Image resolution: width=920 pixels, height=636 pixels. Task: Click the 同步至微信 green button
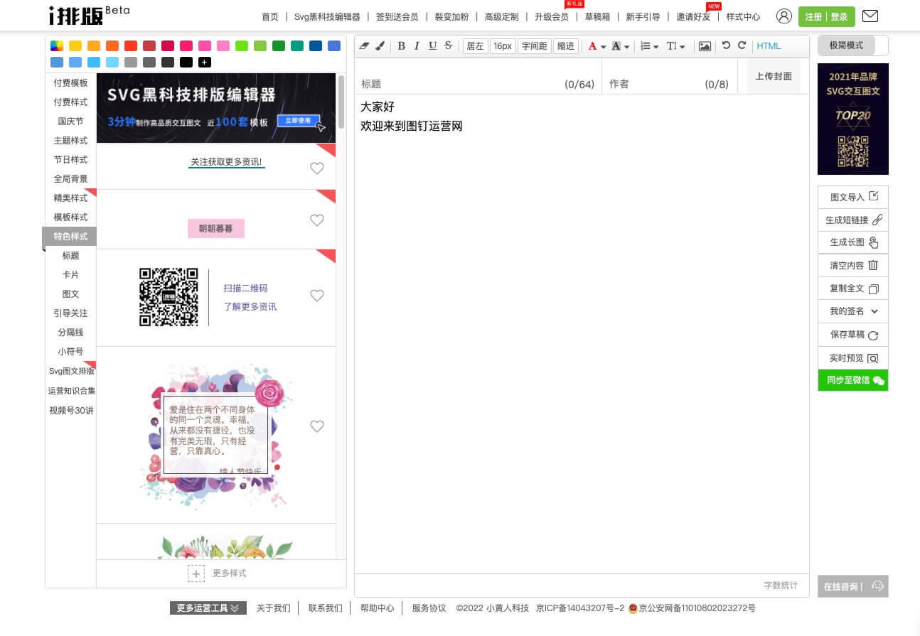pos(853,380)
